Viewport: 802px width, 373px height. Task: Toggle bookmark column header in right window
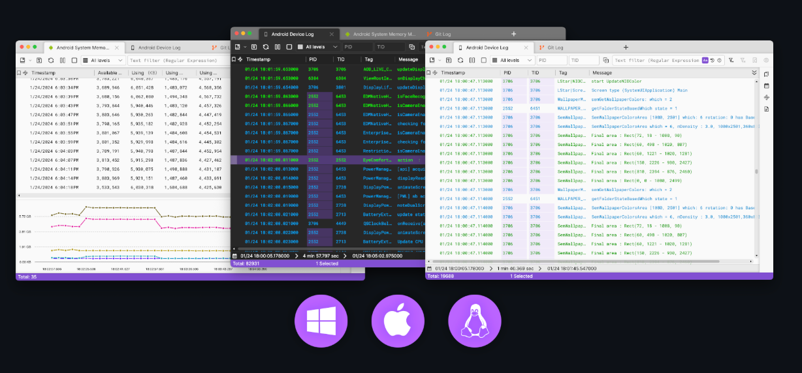(429, 73)
